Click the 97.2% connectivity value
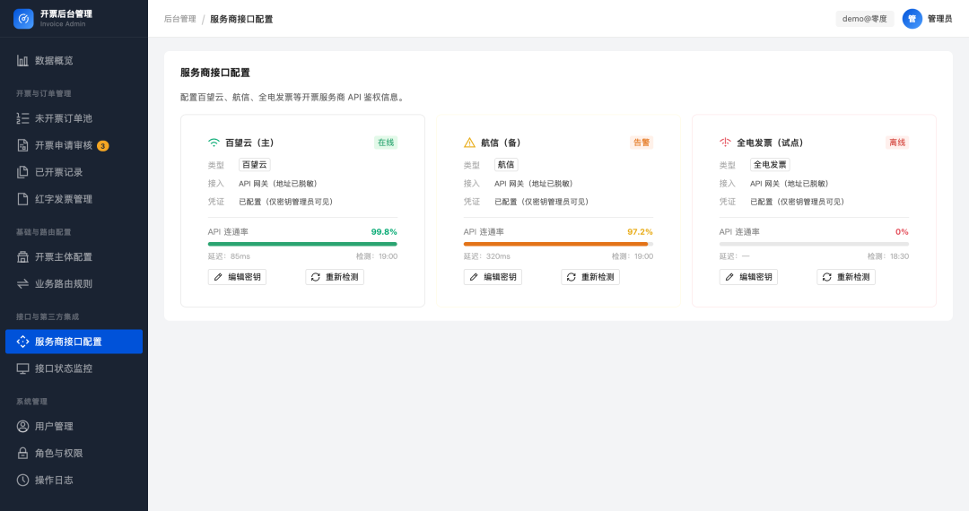The image size is (969, 511). pos(640,232)
